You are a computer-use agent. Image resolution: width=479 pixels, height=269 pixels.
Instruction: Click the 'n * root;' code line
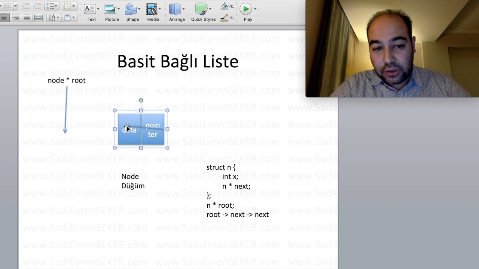pos(220,205)
